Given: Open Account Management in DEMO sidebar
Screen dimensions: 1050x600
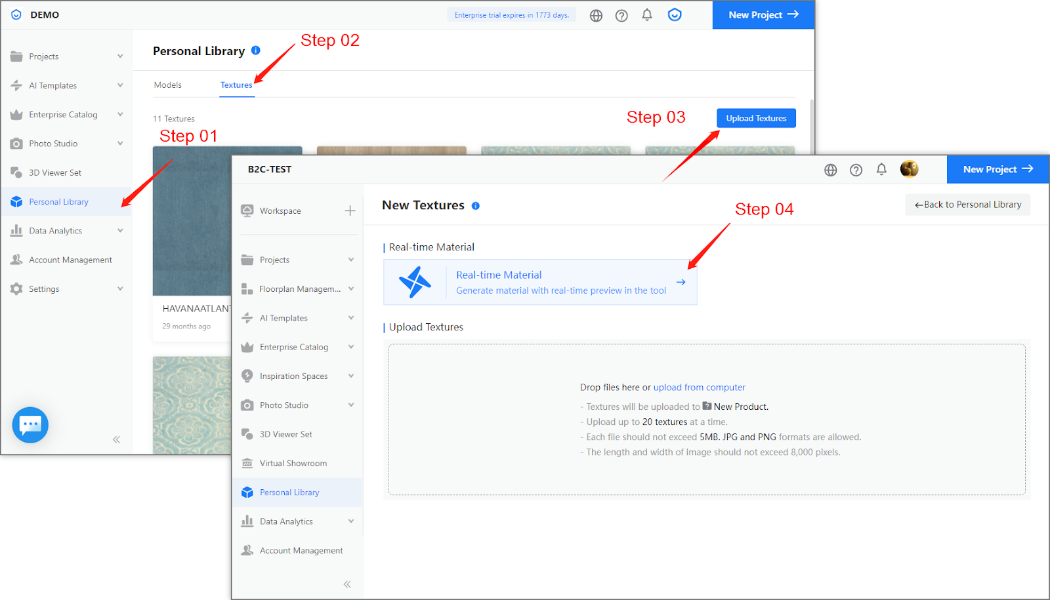Looking at the screenshot, I should pyautogui.click(x=66, y=260).
